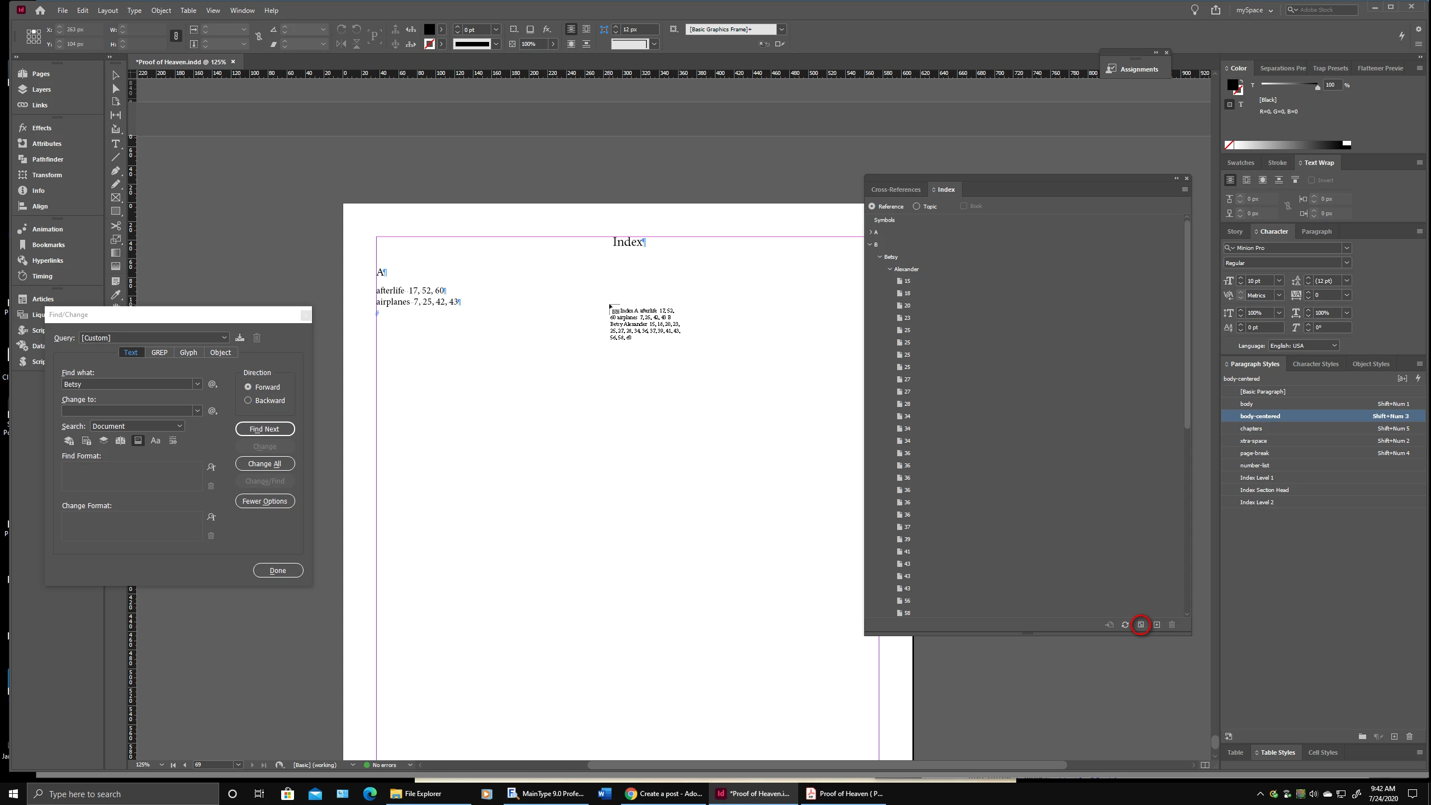Choose Backward search direction
Image resolution: width=1431 pixels, height=805 pixels.
(248, 400)
